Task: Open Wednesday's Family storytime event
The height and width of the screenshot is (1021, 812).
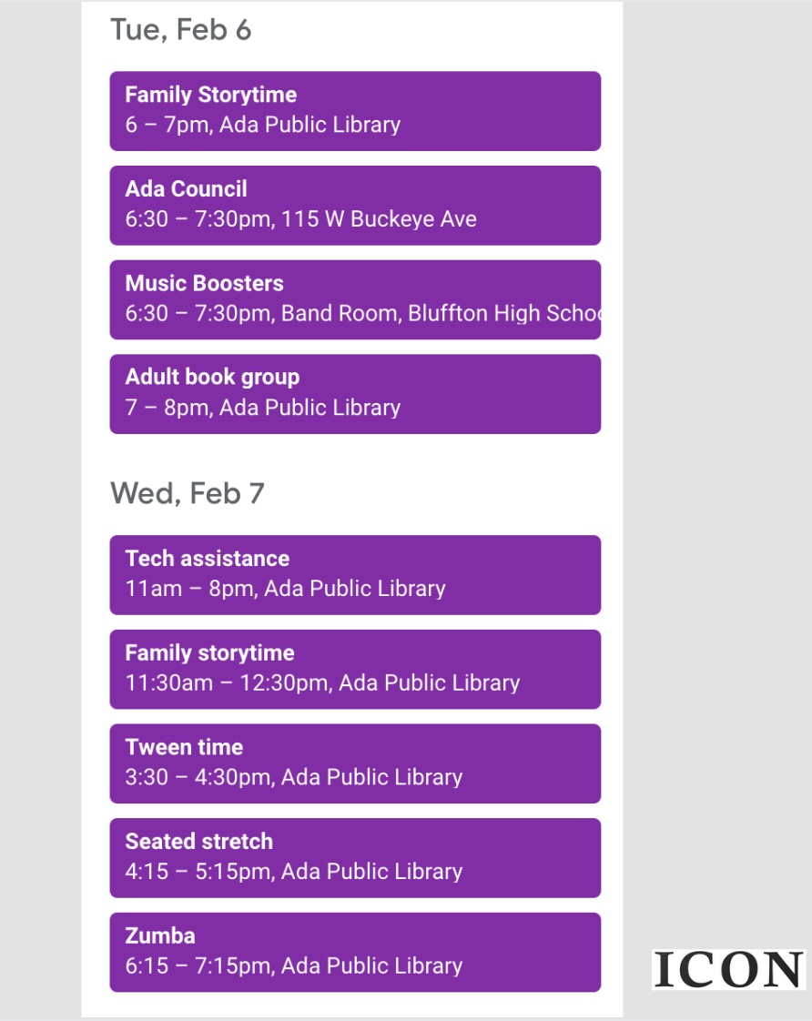Action: click(x=355, y=670)
